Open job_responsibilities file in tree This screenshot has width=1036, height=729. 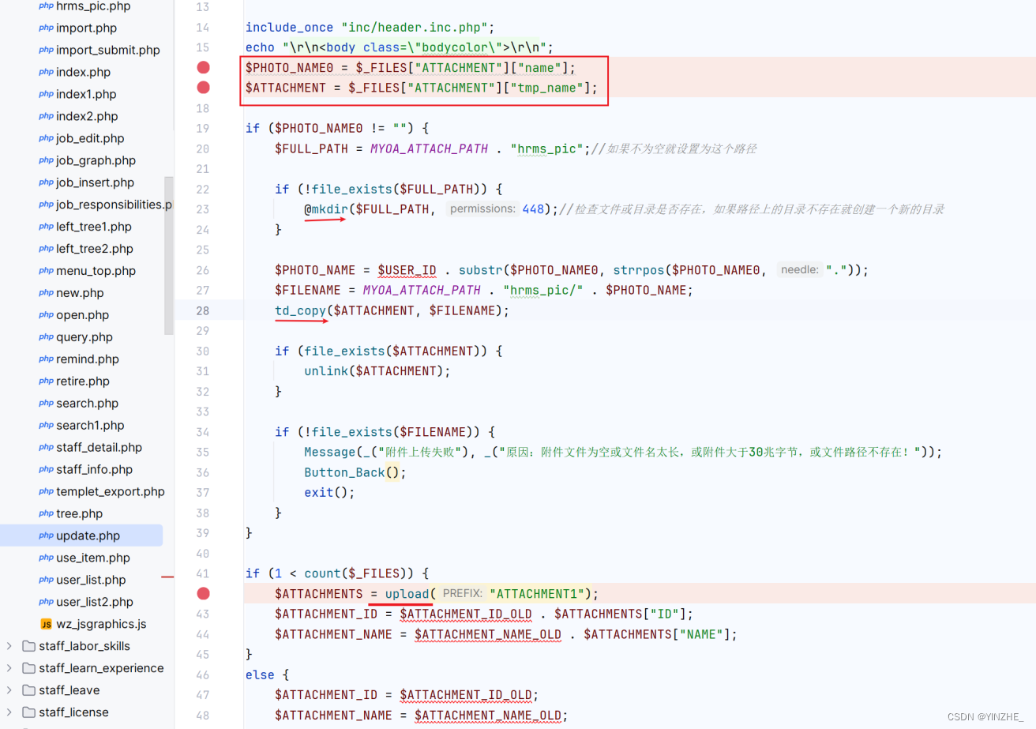click(x=114, y=205)
